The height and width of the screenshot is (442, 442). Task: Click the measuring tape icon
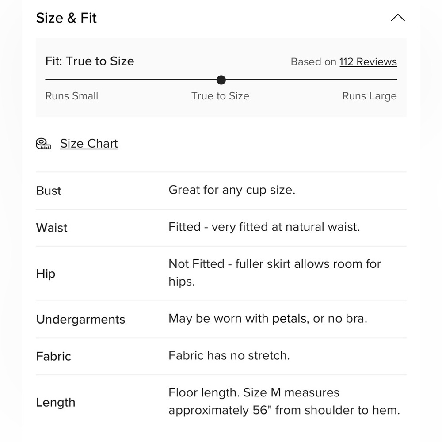tap(43, 144)
